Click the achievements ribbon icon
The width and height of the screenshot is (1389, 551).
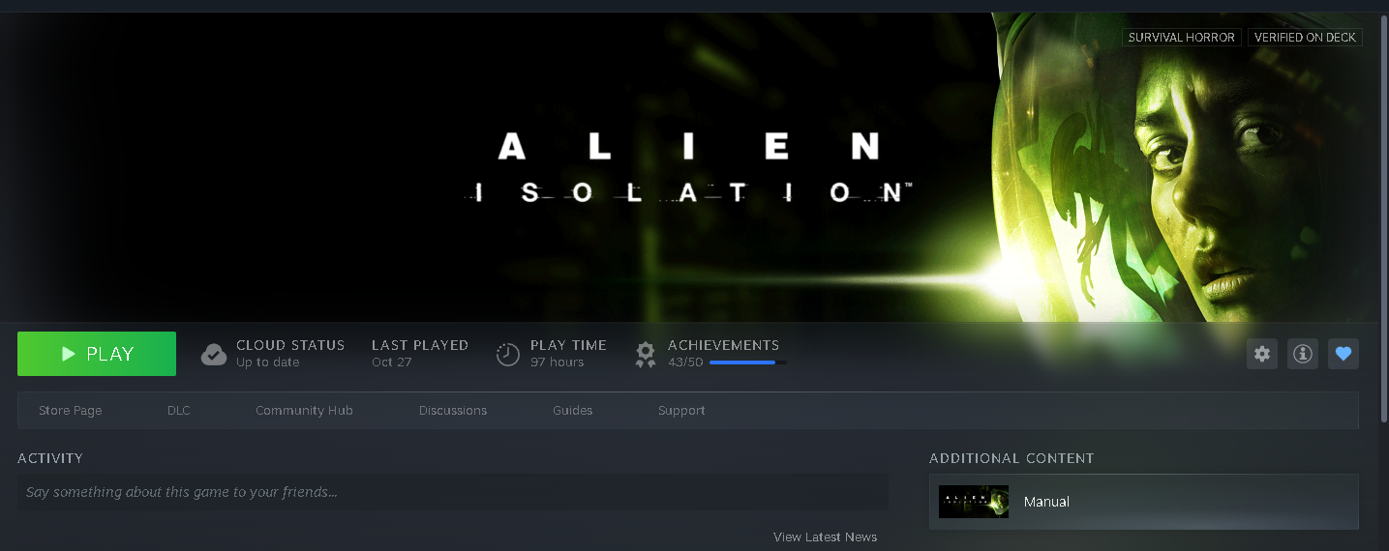tap(646, 355)
